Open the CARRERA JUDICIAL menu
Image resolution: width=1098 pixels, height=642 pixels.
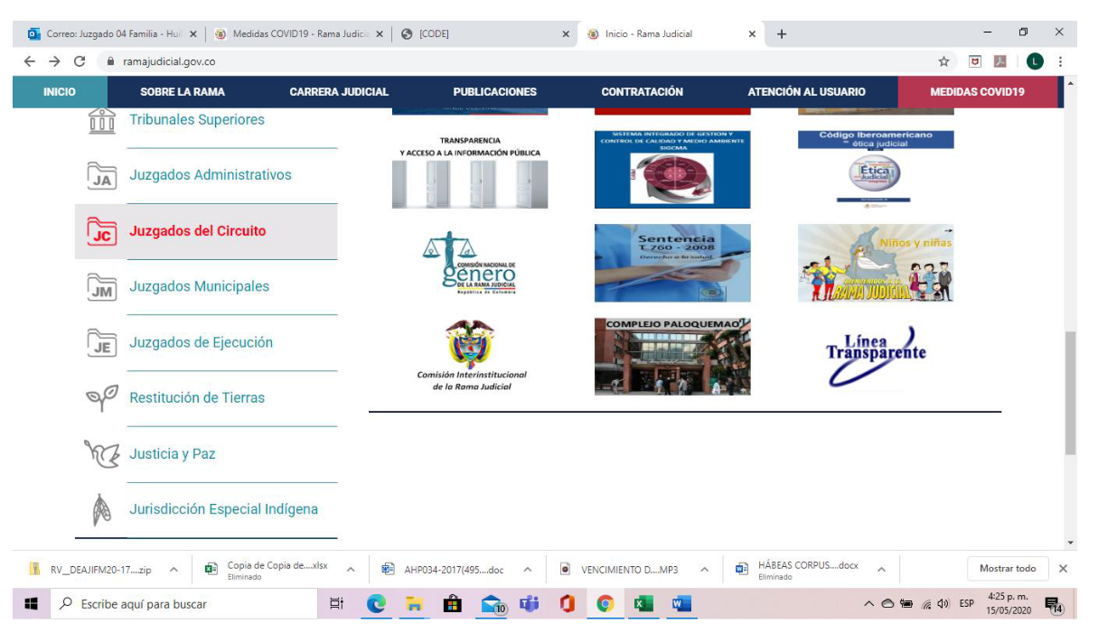click(339, 92)
